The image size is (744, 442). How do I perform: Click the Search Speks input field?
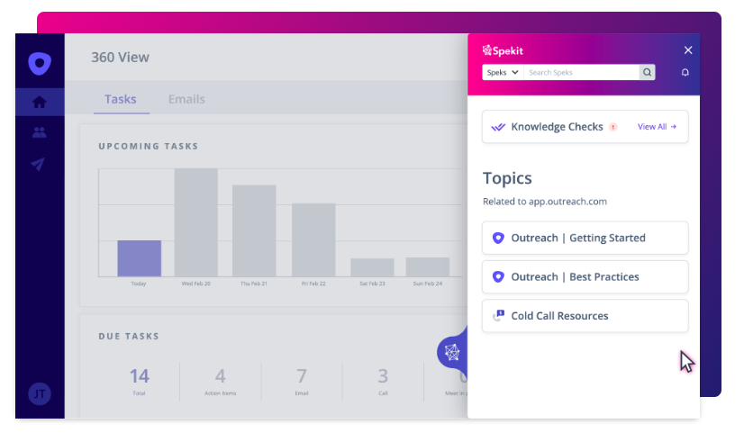(581, 72)
